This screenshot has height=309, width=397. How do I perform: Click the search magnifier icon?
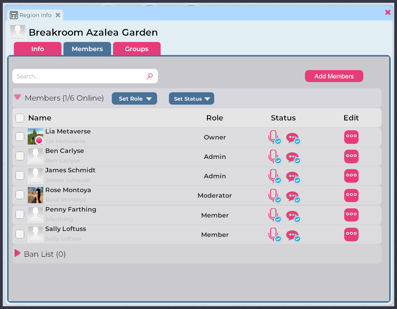click(x=150, y=76)
